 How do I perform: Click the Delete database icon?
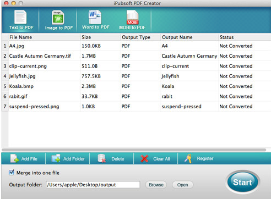click(101, 158)
